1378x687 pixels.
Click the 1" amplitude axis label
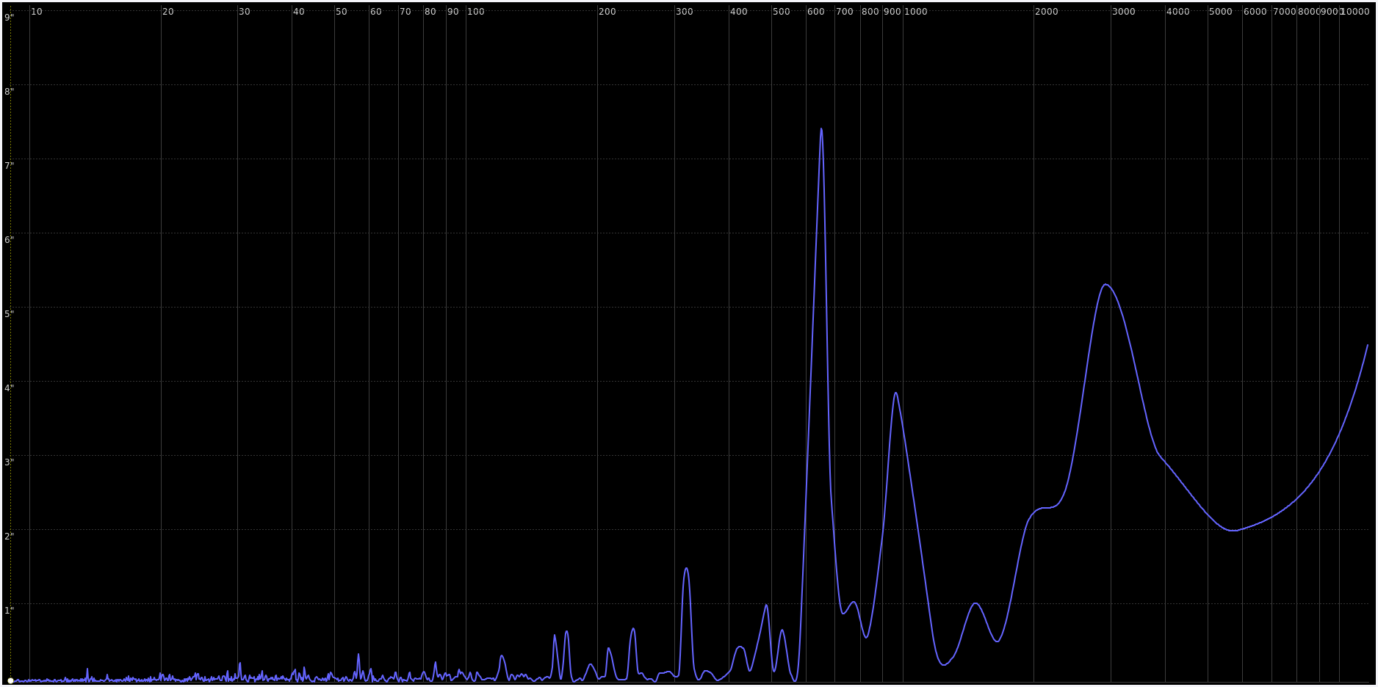[10, 611]
